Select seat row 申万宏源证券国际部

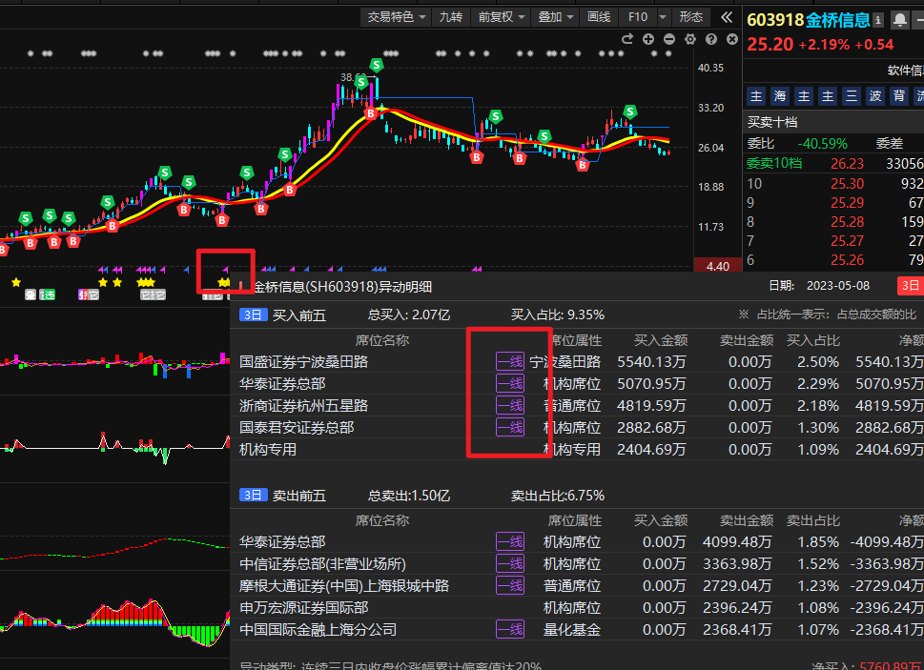pyautogui.click(x=577, y=608)
